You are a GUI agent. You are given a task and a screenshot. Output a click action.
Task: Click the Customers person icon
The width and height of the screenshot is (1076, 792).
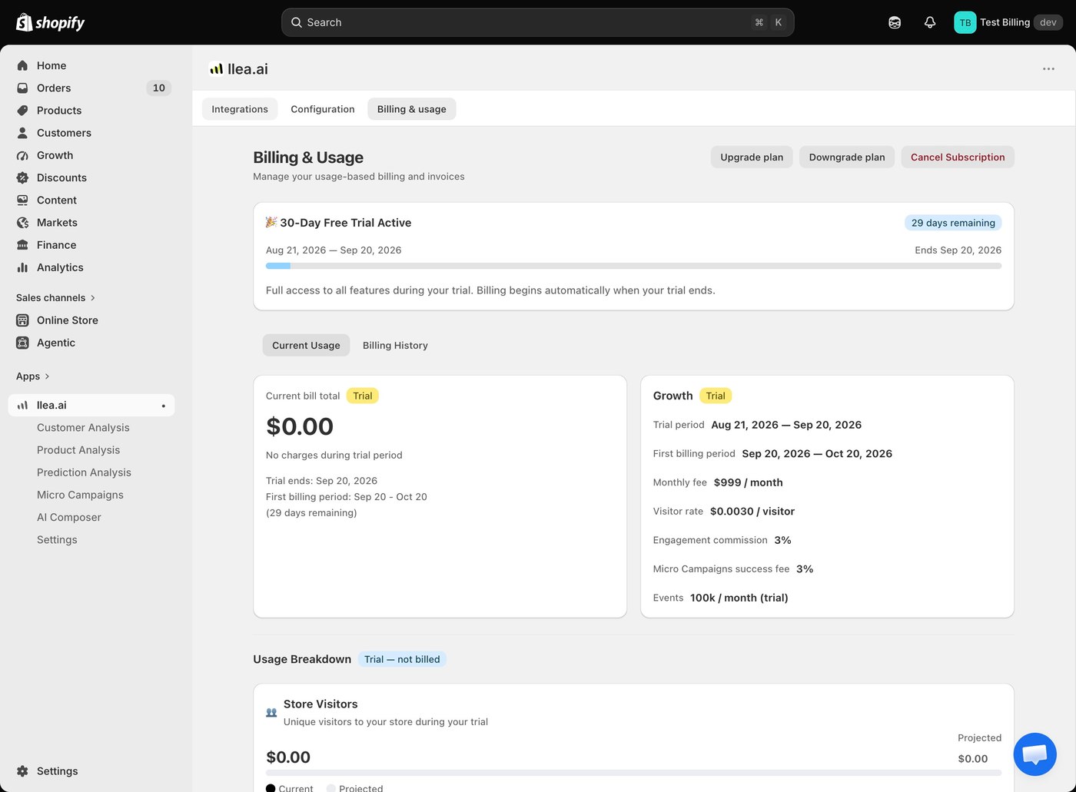22,133
